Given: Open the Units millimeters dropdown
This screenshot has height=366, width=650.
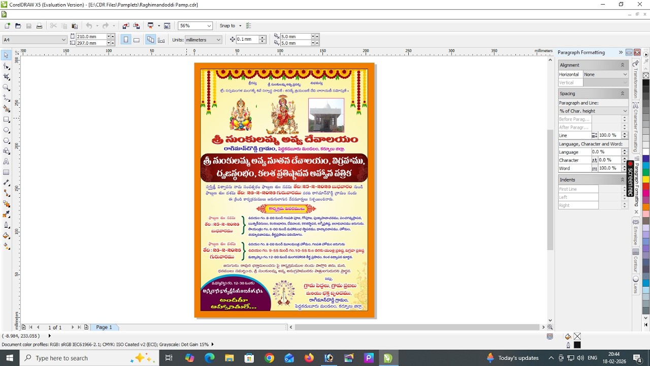Looking at the screenshot, I should click(x=218, y=40).
